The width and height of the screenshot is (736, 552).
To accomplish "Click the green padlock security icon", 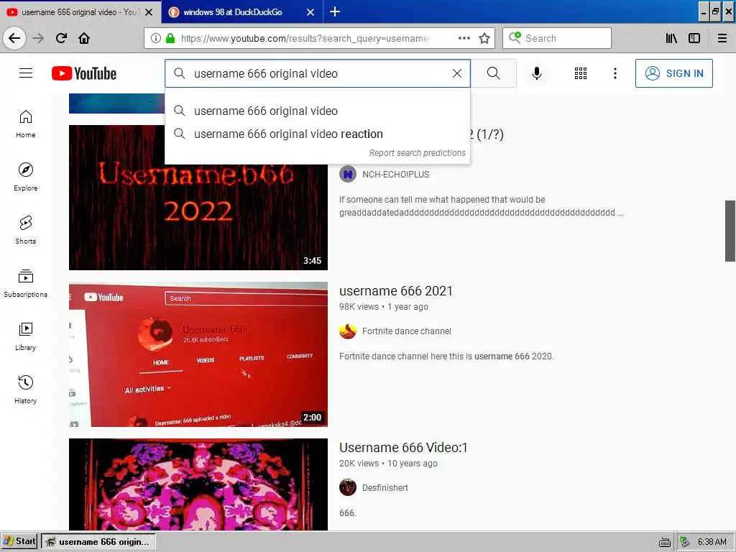I will [x=170, y=38].
